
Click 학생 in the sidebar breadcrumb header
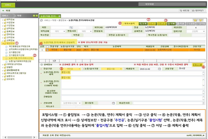[x=19, y=16]
